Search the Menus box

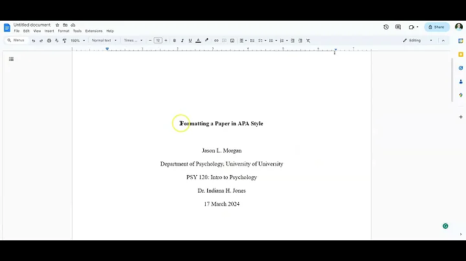coord(17,40)
